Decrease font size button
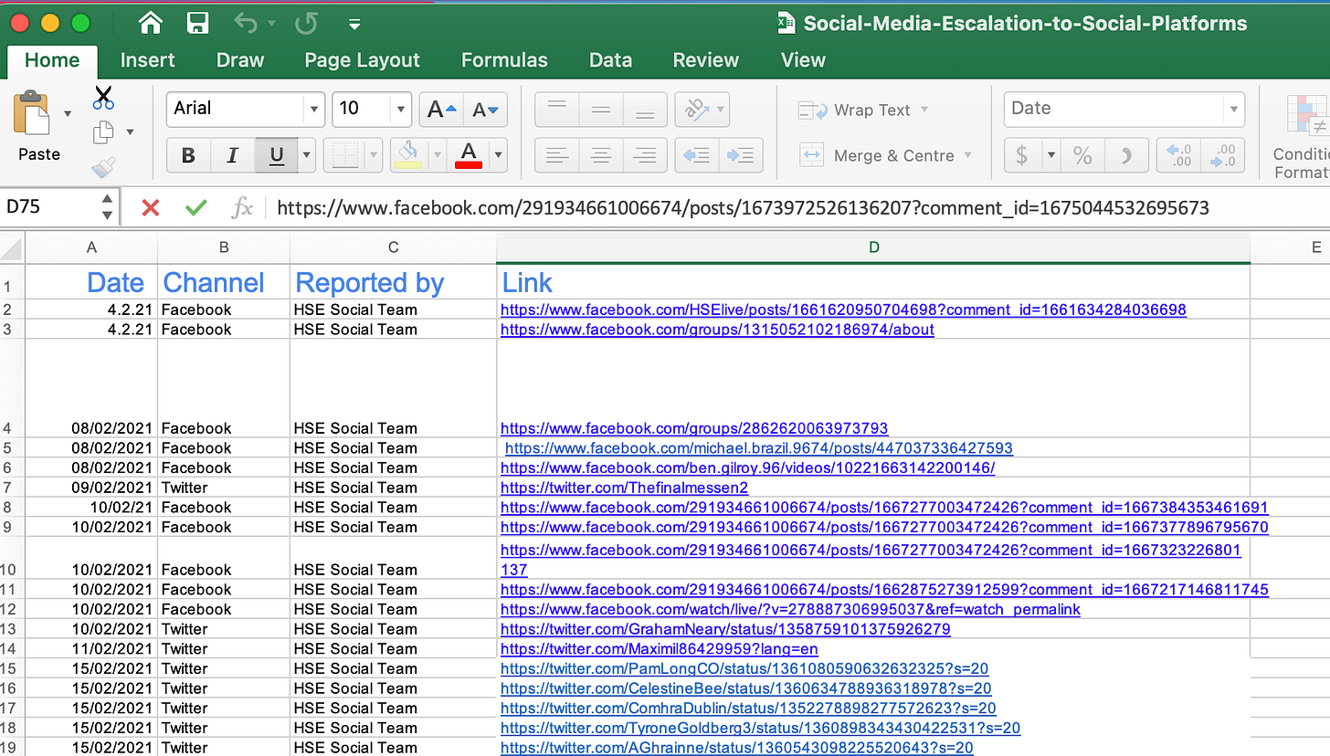The height and width of the screenshot is (756, 1330). click(x=485, y=110)
